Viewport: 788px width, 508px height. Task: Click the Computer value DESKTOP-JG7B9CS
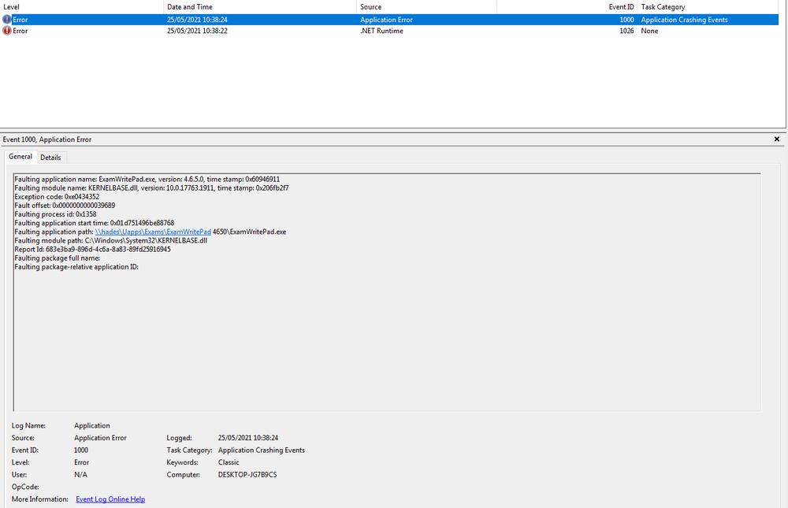point(247,474)
